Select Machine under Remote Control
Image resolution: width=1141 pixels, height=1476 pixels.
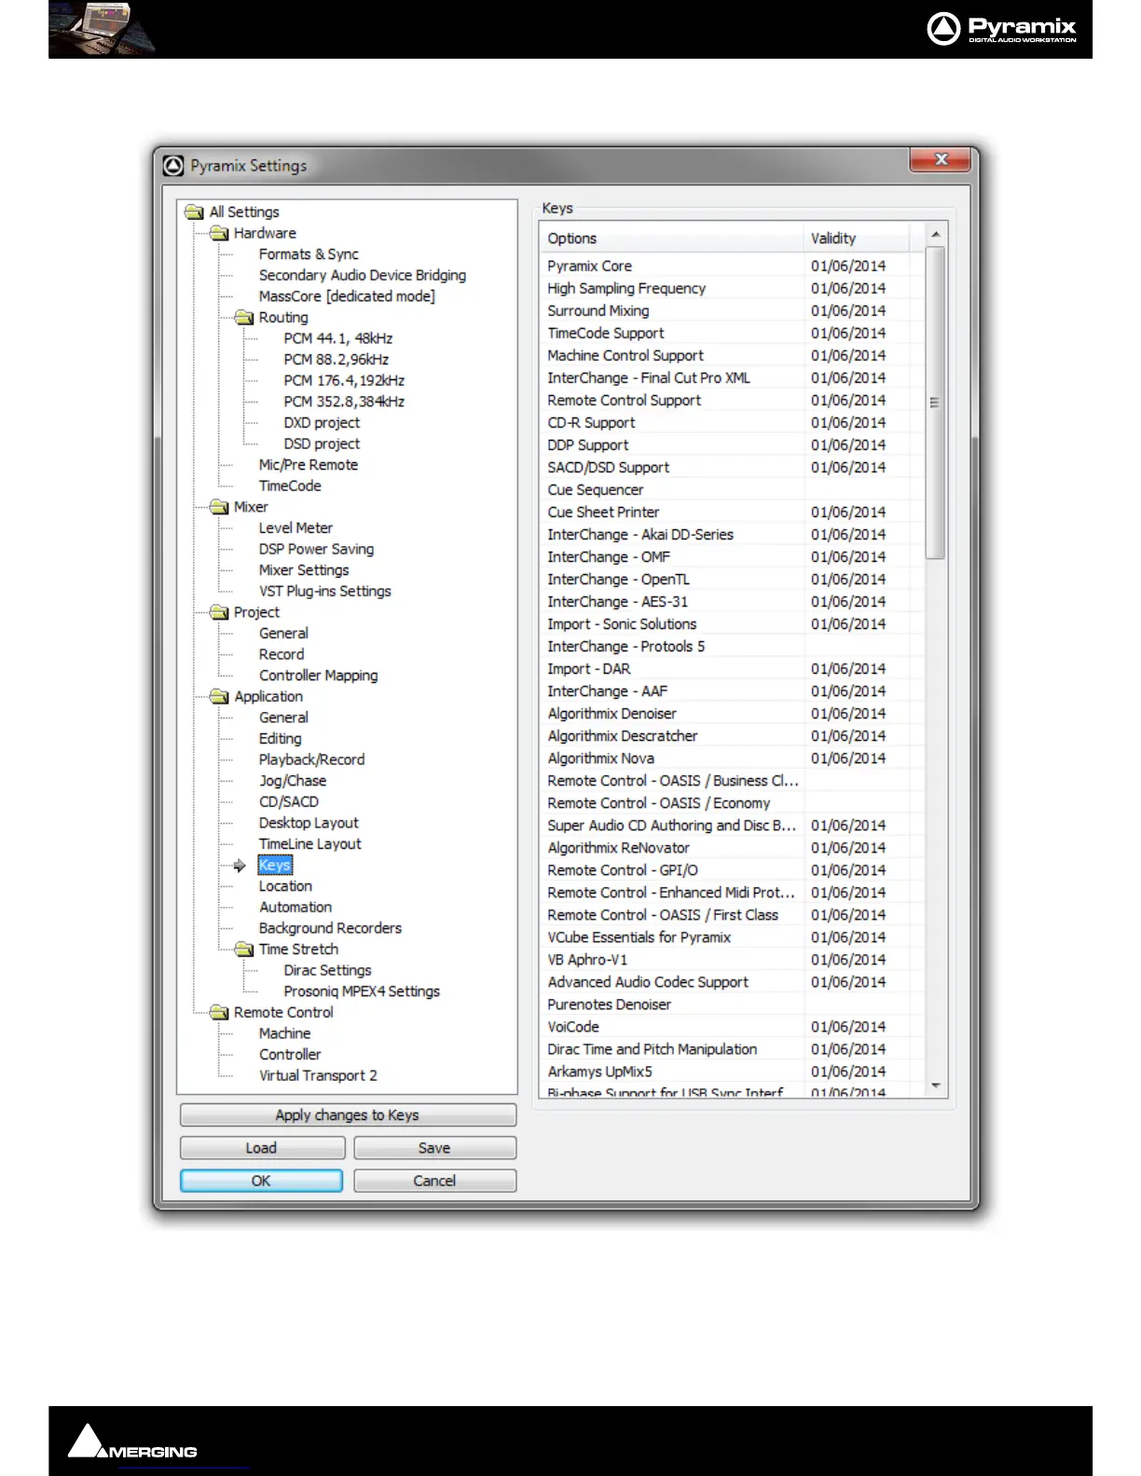point(284,1034)
